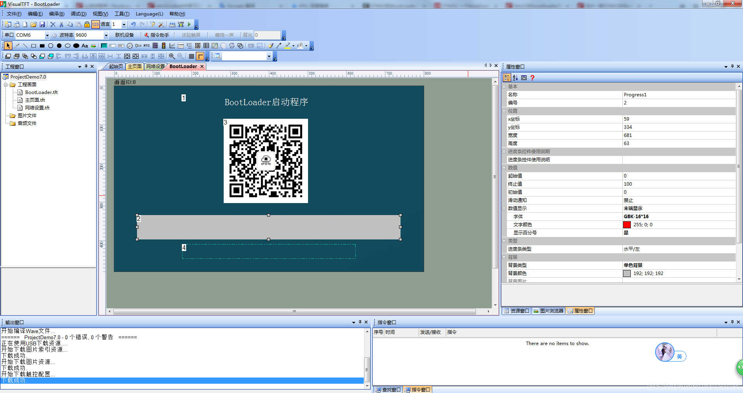Open the 文件(F) menu
This screenshot has width=743, height=393.
(x=14, y=14)
